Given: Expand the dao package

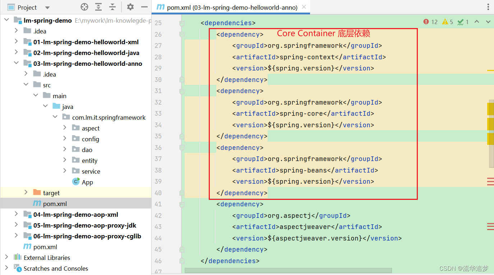Looking at the screenshot, I should (65, 150).
